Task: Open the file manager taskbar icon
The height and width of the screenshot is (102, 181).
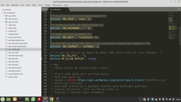Action: pyautogui.click(x=27, y=99)
